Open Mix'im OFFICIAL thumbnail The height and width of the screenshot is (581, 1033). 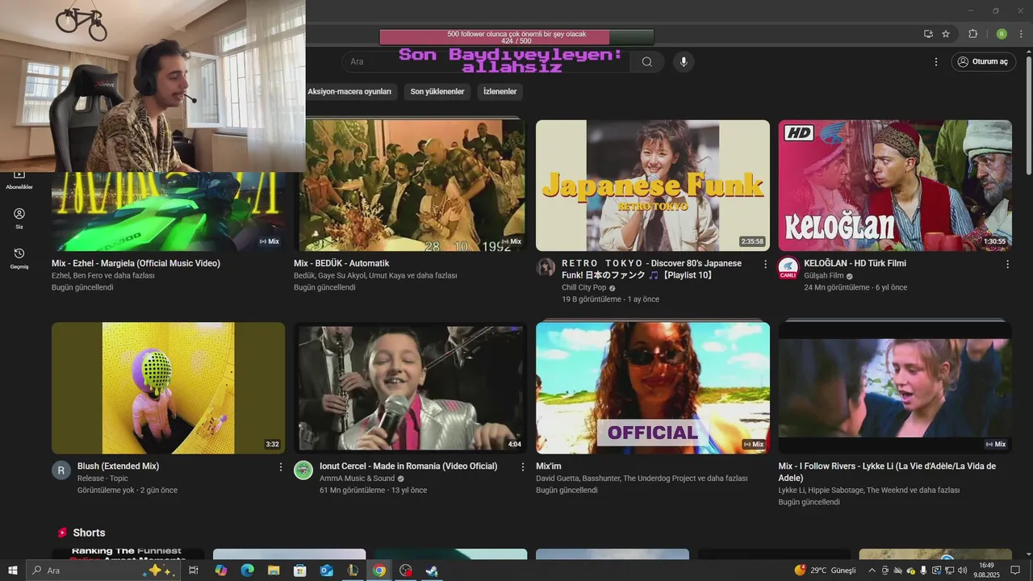click(653, 388)
